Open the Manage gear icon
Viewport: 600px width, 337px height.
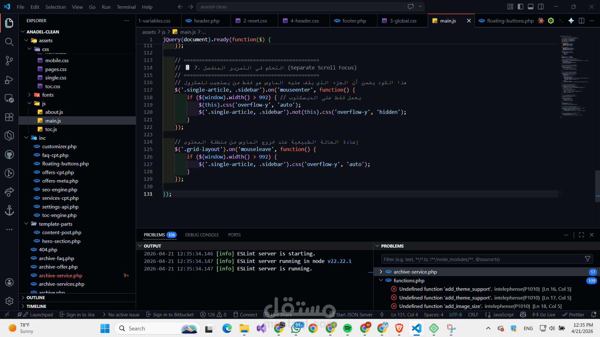tap(9, 301)
